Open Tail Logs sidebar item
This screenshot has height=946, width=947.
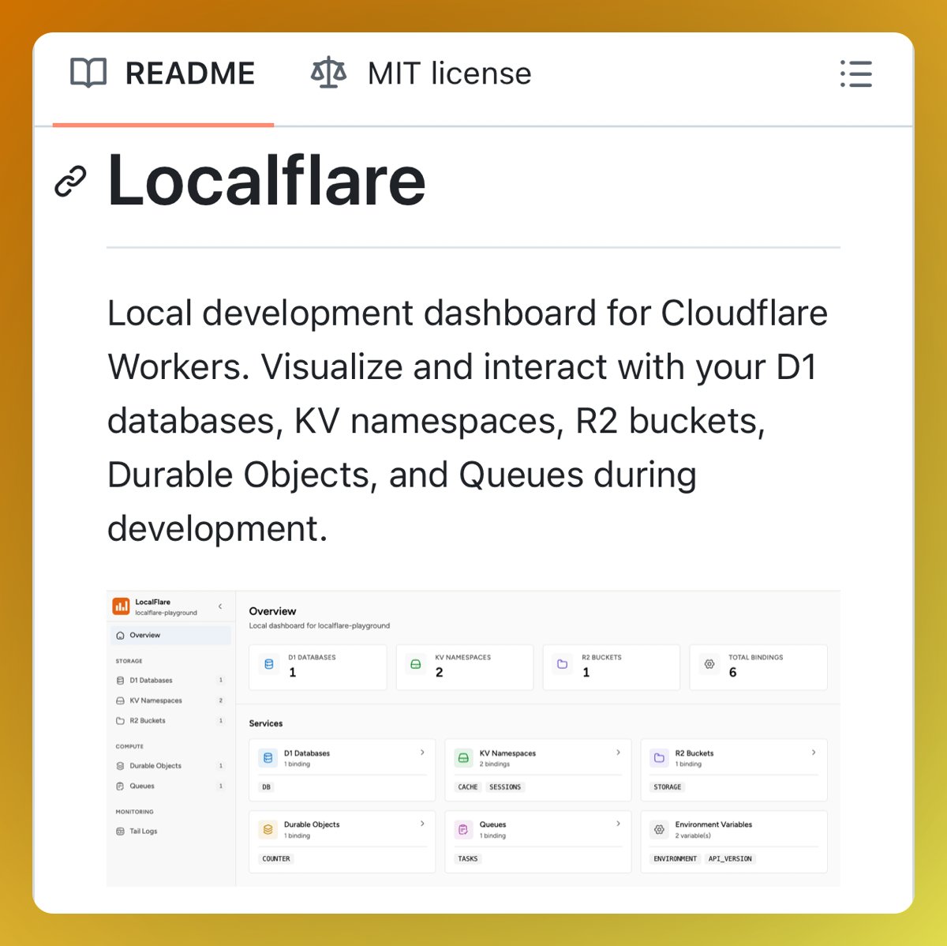(170, 831)
